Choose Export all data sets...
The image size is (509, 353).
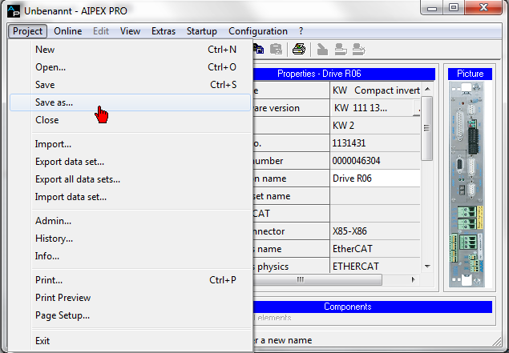tap(131, 179)
